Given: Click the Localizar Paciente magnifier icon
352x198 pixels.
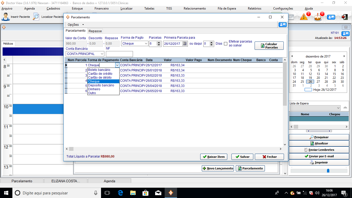Looking at the screenshot, I should [x=36, y=17].
